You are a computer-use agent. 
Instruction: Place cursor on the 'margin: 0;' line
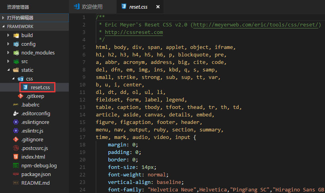[x=123, y=144]
